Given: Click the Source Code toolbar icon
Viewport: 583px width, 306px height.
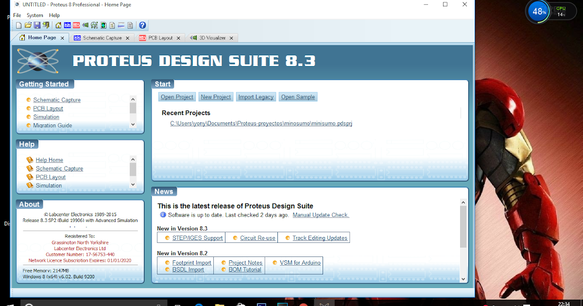Looking at the screenshot, I should pyautogui.click(x=121, y=25).
